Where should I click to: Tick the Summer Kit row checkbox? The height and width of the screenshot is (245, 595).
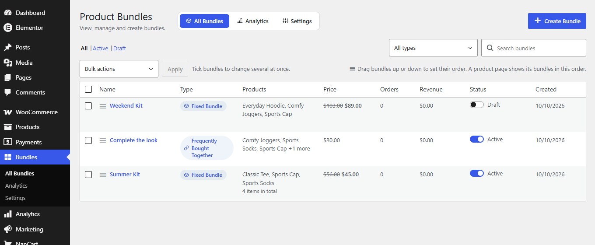pos(88,175)
